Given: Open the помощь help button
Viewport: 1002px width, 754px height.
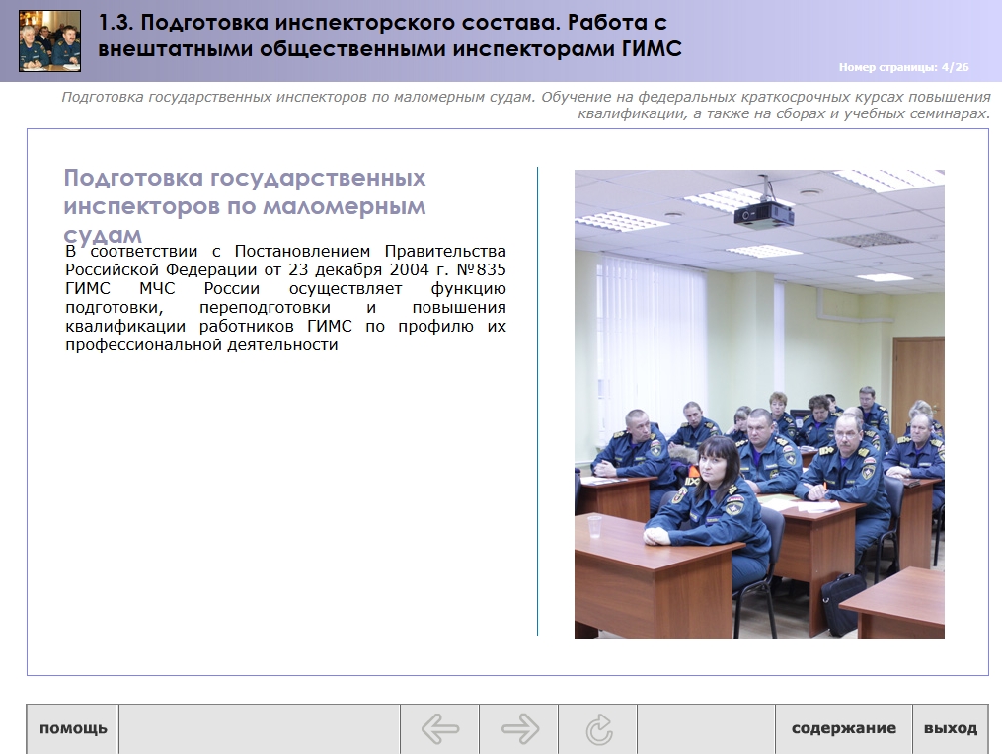Looking at the screenshot, I should (73, 729).
